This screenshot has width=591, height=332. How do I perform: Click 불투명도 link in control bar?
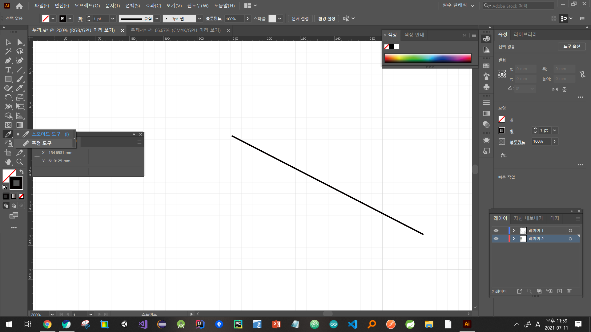pyautogui.click(x=214, y=19)
